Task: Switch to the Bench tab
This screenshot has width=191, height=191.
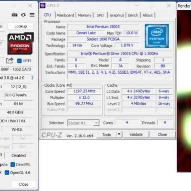Action: pyautogui.click(x=133, y=15)
